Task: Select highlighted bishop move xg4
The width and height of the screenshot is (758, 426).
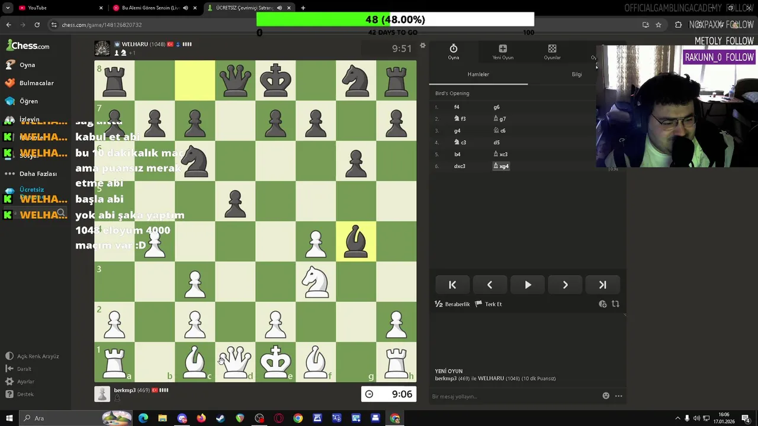Action: coord(501,166)
